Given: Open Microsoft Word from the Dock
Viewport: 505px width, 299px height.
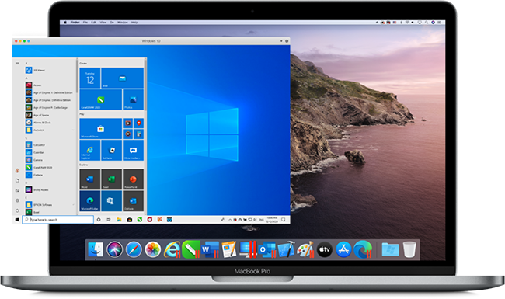Looking at the screenshot, I should [210, 250].
